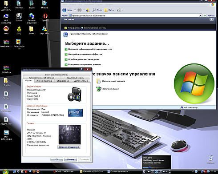Viewport: 218px width, 174px height.
Task: Open Scheduled Tasks (Назначенные задания) icon
Action: coord(98,81)
